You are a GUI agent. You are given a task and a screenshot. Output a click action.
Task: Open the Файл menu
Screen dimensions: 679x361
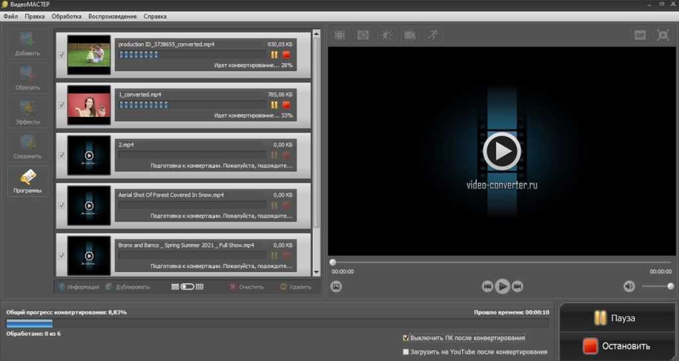click(x=10, y=16)
